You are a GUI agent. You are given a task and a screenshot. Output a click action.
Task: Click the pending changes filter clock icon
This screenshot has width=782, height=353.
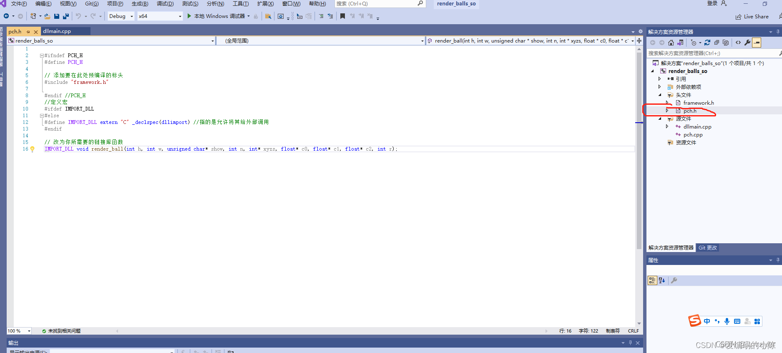(x=694, y=43)
